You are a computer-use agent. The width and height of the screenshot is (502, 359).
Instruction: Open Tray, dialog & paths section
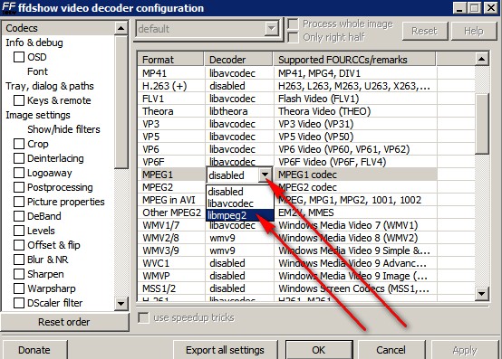tap(50, 86)
